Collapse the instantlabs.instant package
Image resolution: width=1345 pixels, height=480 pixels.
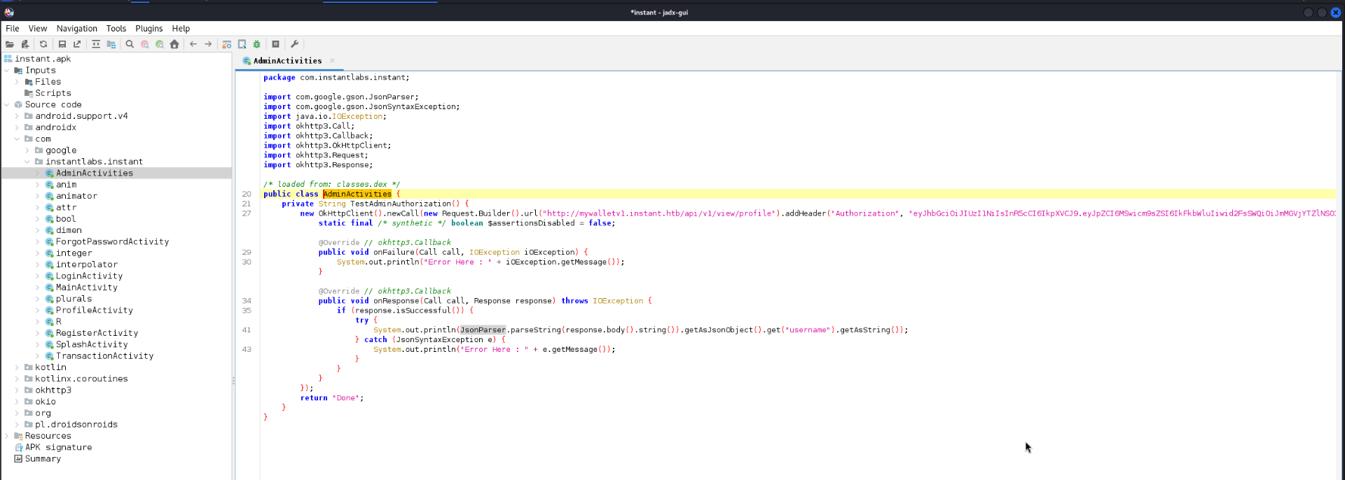[27, 162]
